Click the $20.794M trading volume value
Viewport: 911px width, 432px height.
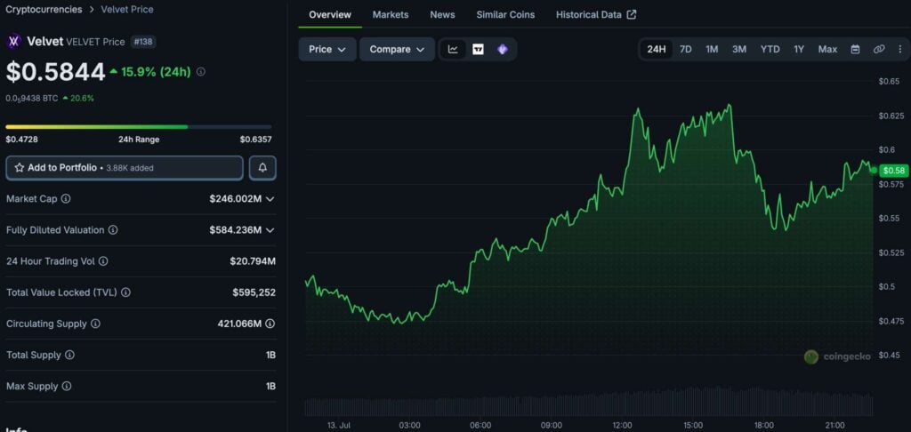click(x=253, y=261)
